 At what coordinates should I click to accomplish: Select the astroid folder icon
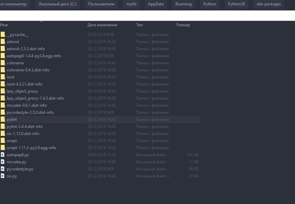(x=3, y=41)
